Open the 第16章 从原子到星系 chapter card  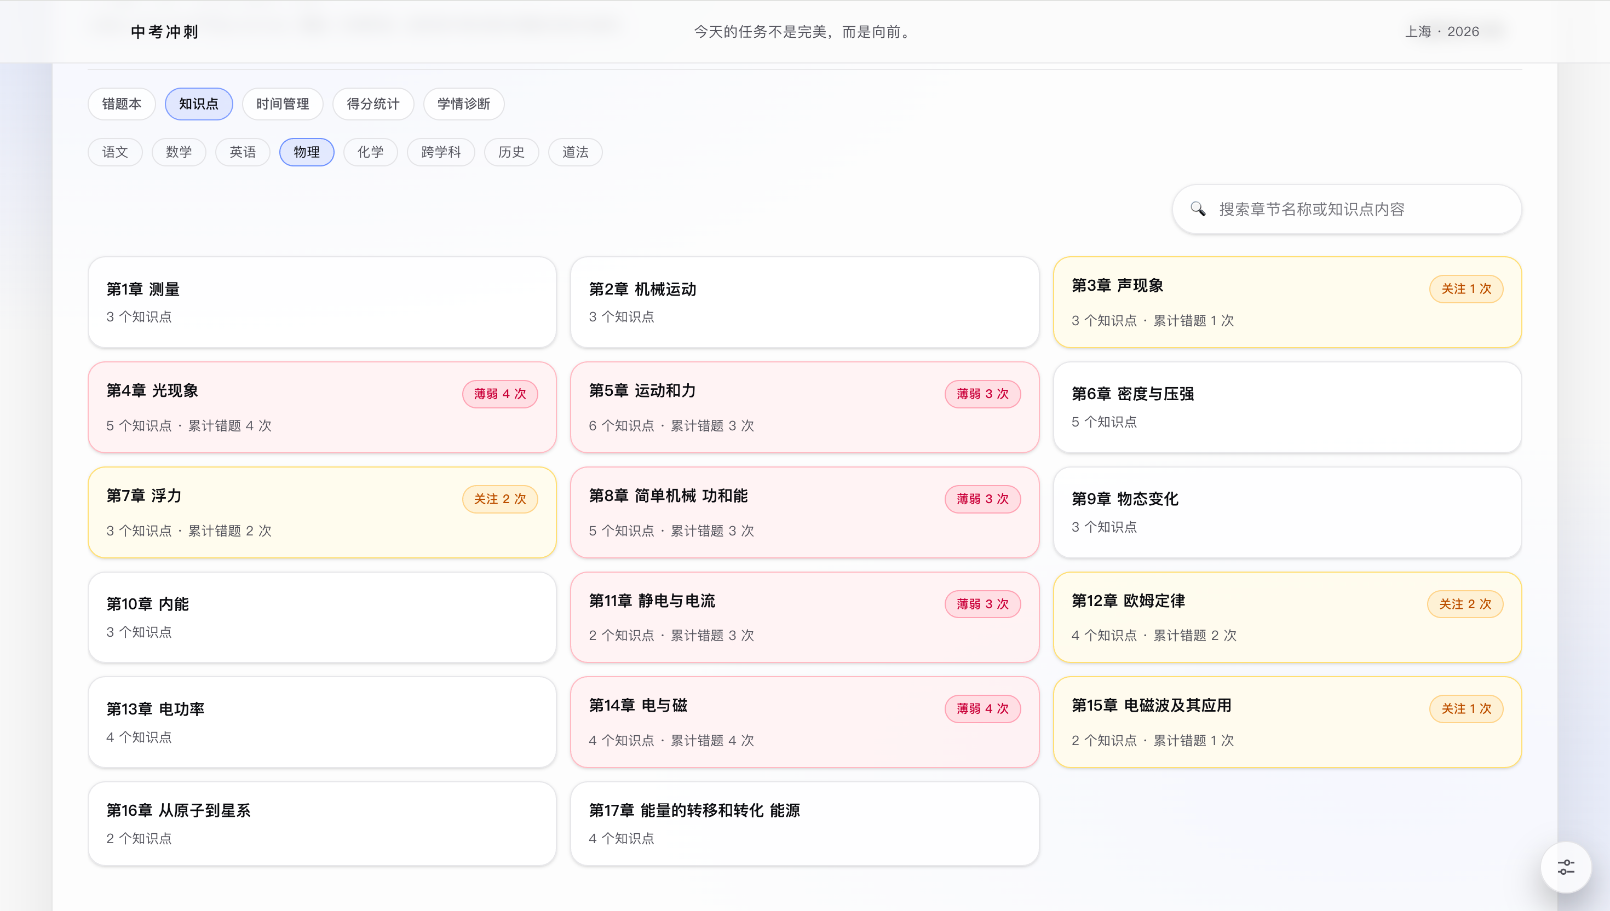(x=321, y=824)
